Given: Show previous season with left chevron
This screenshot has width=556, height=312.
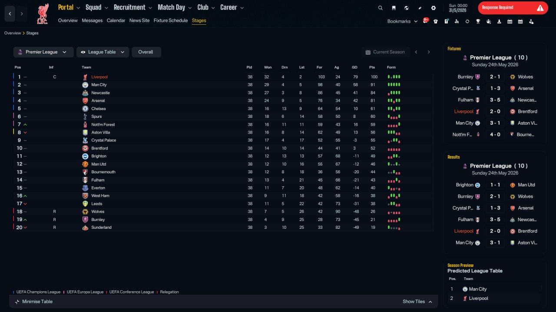Looking at the screenshot, I should tap(416, 52).
